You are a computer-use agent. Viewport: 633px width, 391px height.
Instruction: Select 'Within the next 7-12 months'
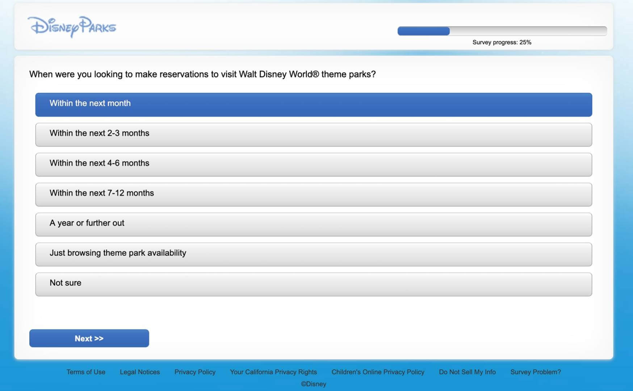[x=314, y=194]
